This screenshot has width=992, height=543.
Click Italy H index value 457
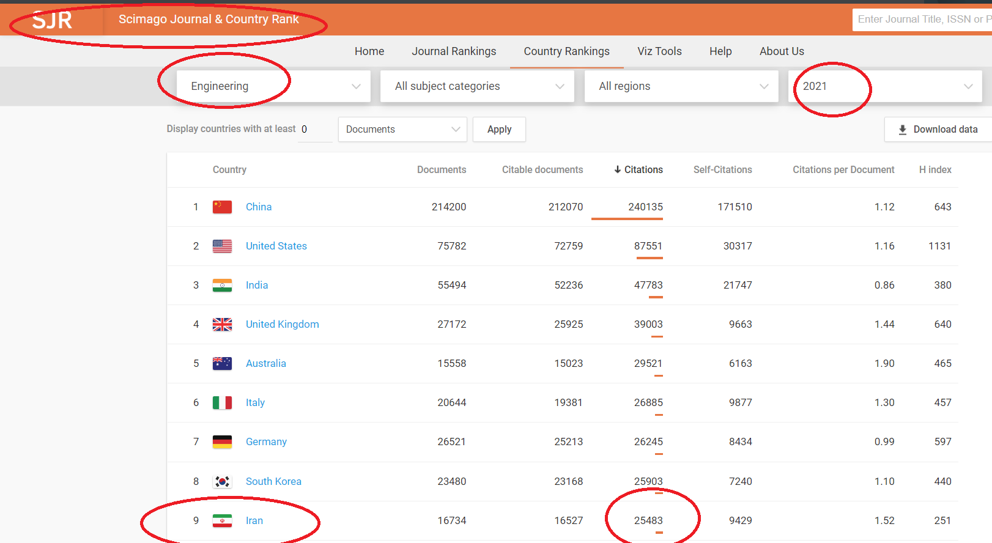pyautogui.click(x=942, y=402)
